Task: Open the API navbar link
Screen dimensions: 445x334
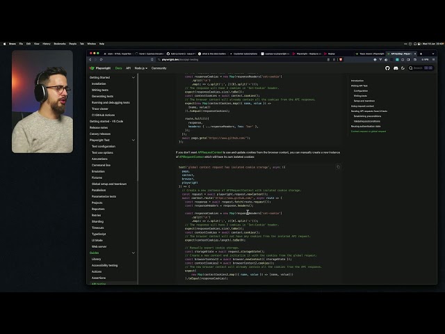Action: click(x=128, y=68)
